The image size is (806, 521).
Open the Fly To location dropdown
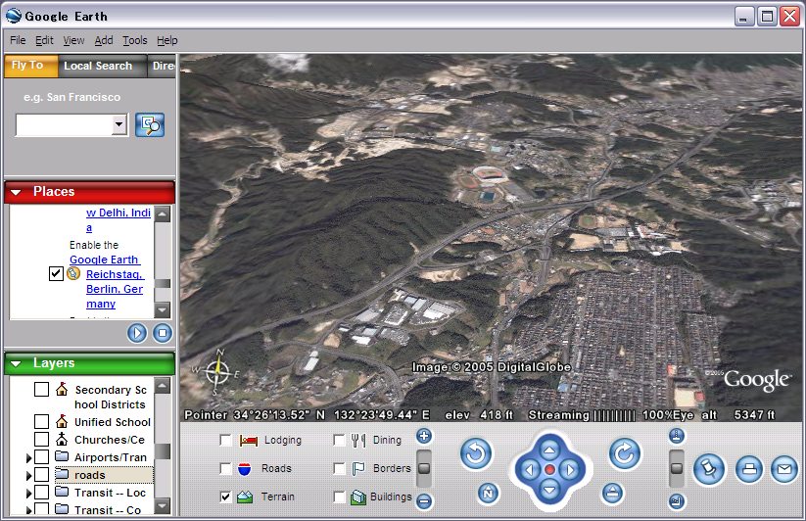click(119, 124)
